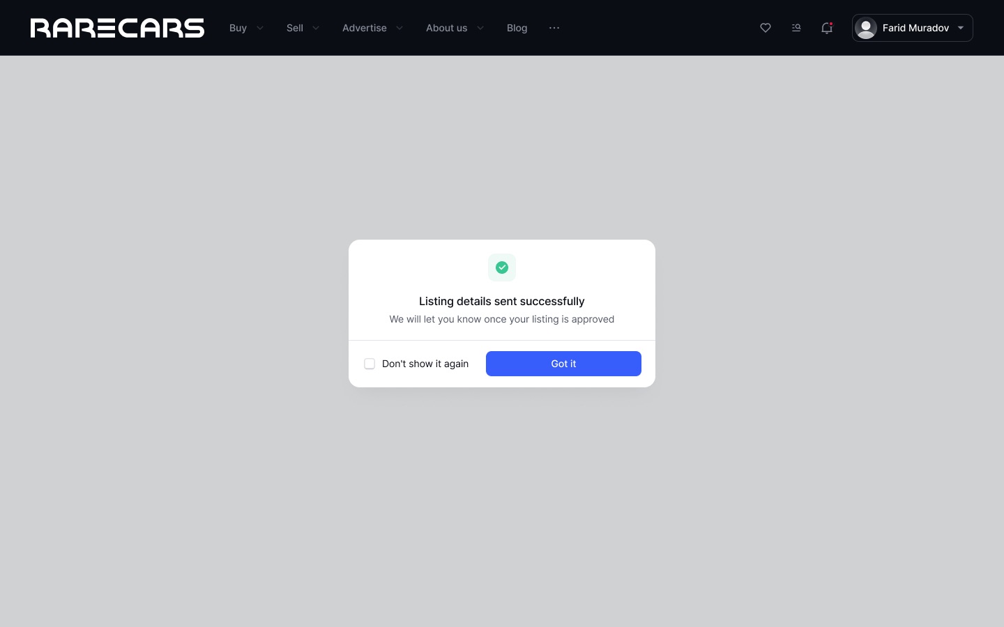Click the listing approval message text
The width and height of the screenshot is (1004, 627).
coord(502,319)
